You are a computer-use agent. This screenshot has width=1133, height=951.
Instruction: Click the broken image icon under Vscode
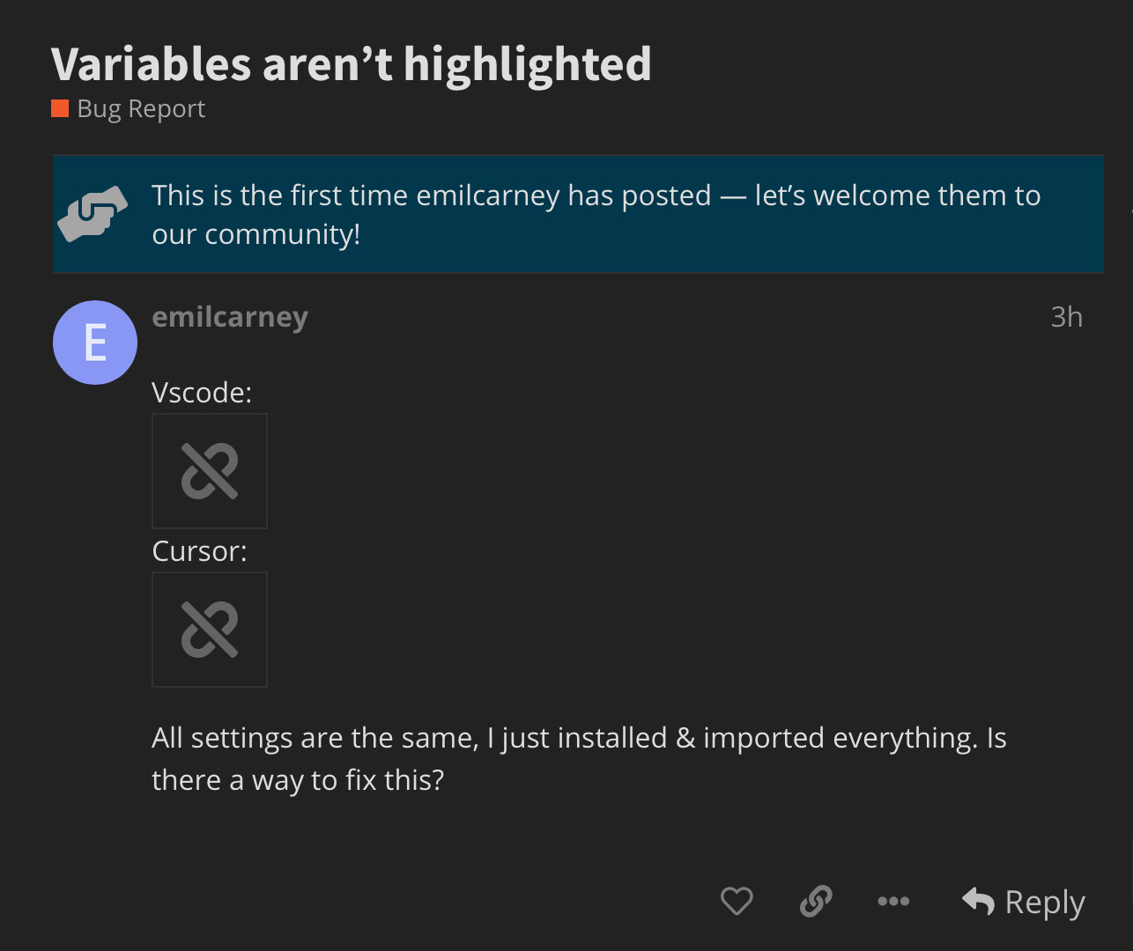[x=209, y=471]
